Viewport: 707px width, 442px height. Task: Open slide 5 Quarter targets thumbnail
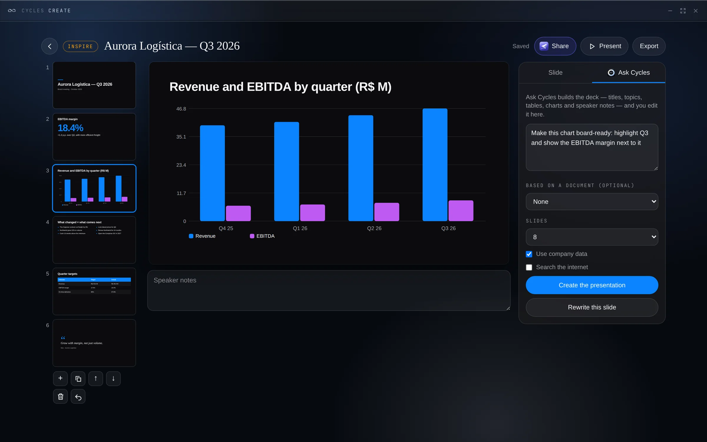(x=94, y=291)
